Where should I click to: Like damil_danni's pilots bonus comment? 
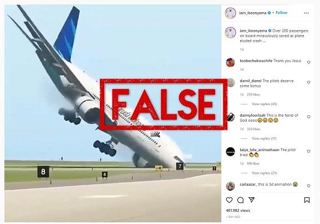click(308, 82)
